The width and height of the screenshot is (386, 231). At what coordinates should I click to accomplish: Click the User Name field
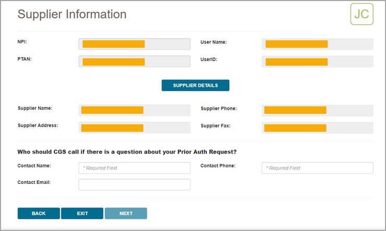pos(317,44)
